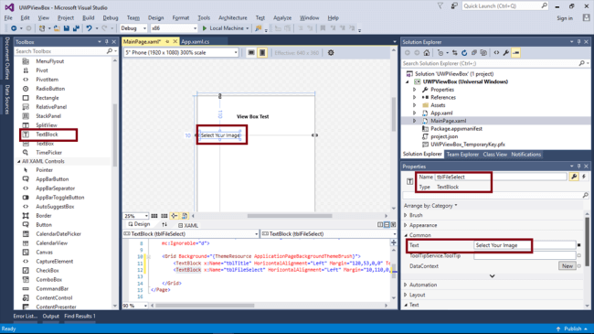Toggle auto-hide pin on Properties panel
The width and height of the screenshot is (594, 334).
click(x=578, y=167)
